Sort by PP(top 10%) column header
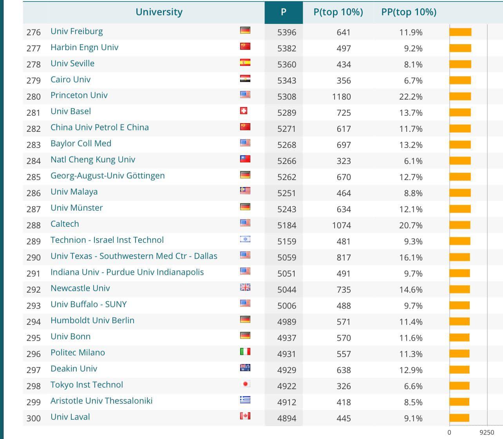Screen dimensions: 503x439 click(409, 12)
